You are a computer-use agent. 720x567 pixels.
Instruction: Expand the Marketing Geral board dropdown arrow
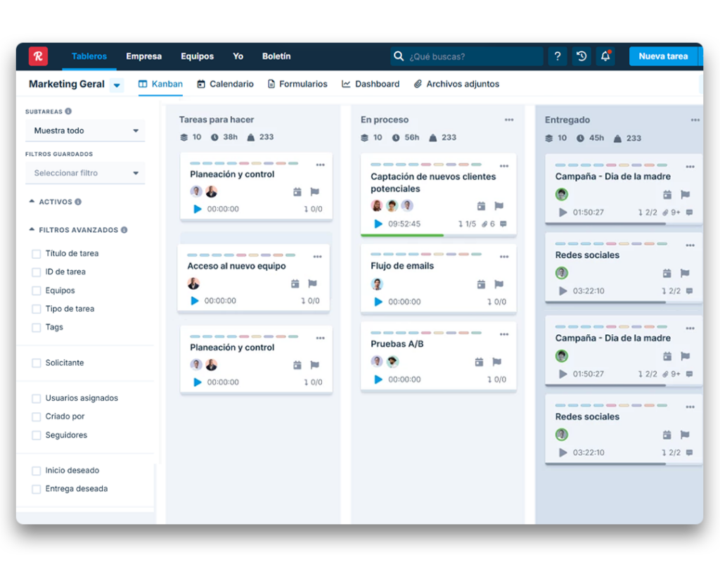[117, 85]
